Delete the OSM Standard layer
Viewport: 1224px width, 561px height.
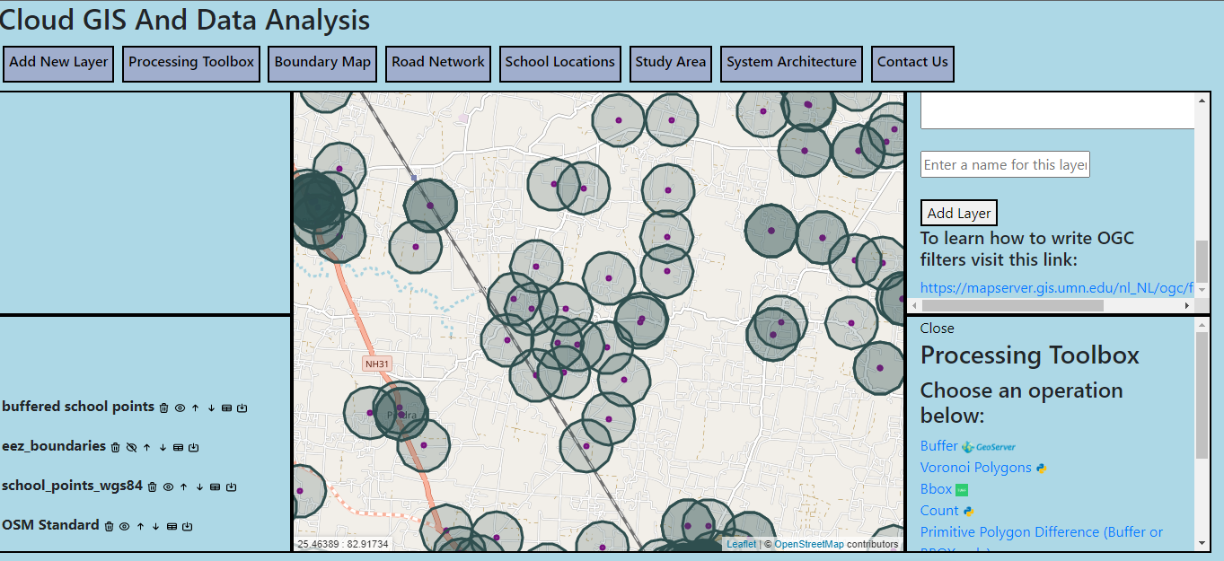coord(109,526)
